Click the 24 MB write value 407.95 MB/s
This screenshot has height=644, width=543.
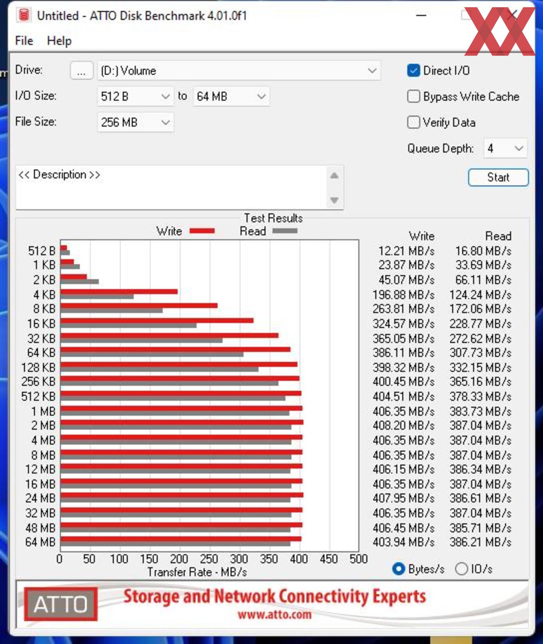tap(403, 498)
